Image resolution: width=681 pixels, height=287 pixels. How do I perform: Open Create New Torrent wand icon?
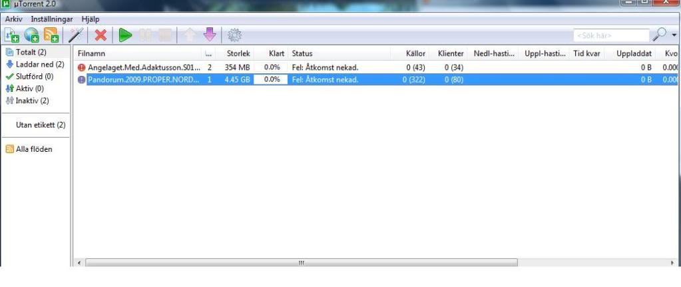tap(76, 35)
